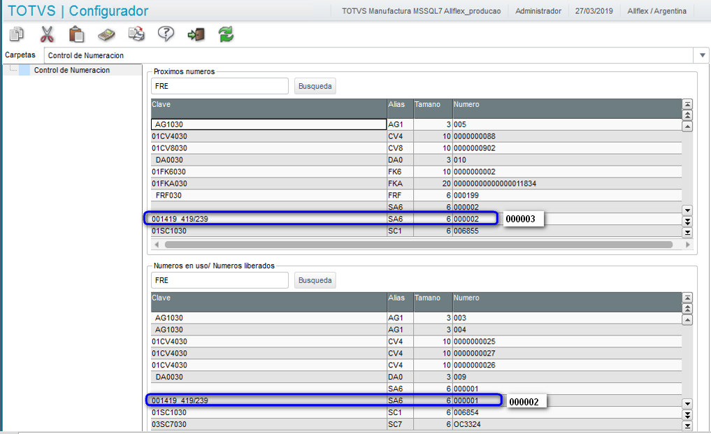Jump to last row in Numeros en uso table
711x434 pixels.
point(687,426)
